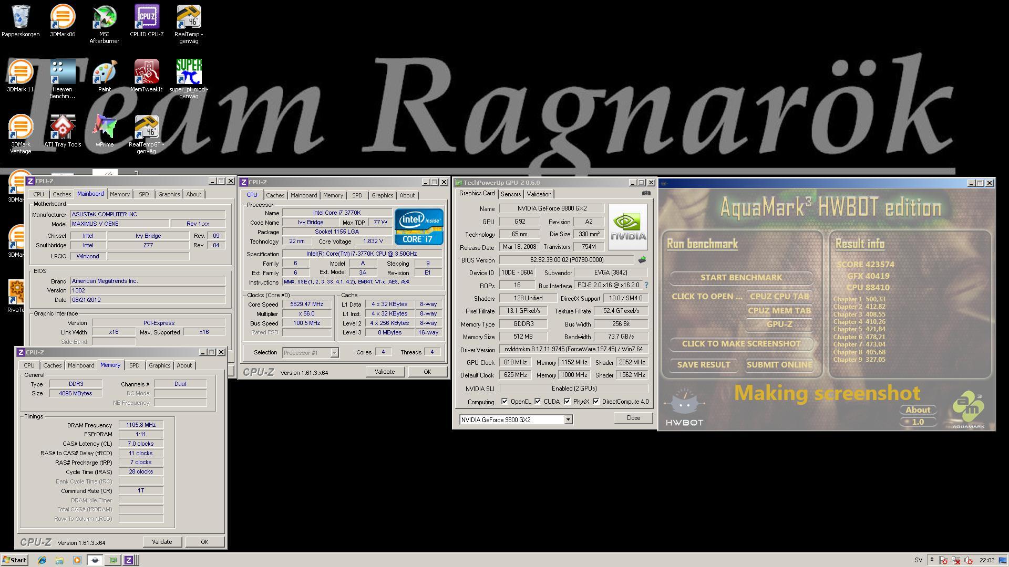Click Validate in the CPU-Z processor window

pos(385,372)
